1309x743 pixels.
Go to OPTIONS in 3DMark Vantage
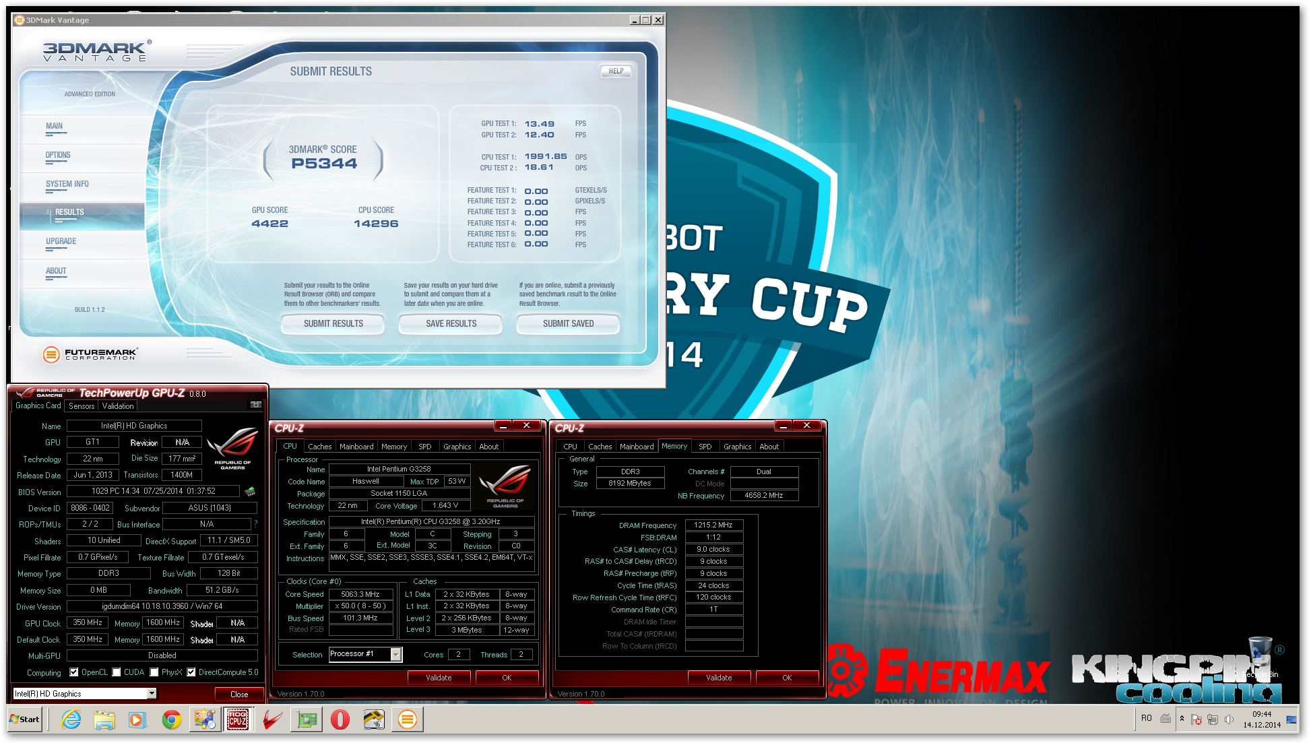pos(58,155)
